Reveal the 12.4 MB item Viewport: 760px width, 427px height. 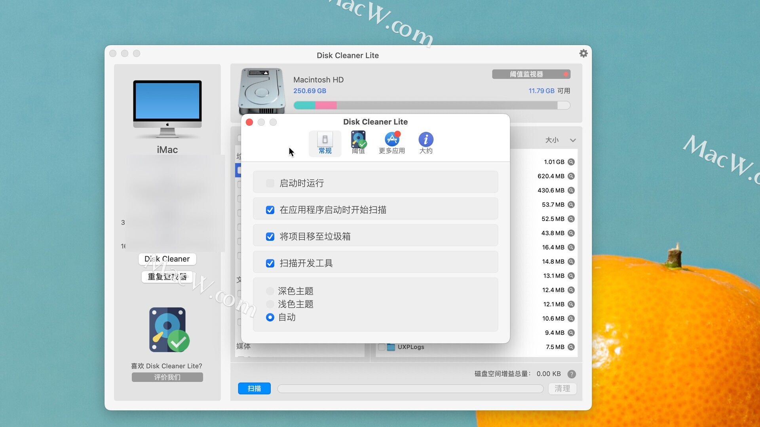click(x=571, y=290)
